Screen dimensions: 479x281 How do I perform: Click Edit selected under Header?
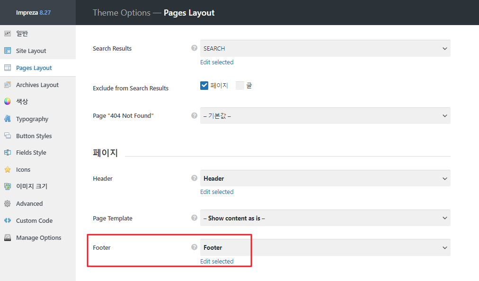[217, 192]
